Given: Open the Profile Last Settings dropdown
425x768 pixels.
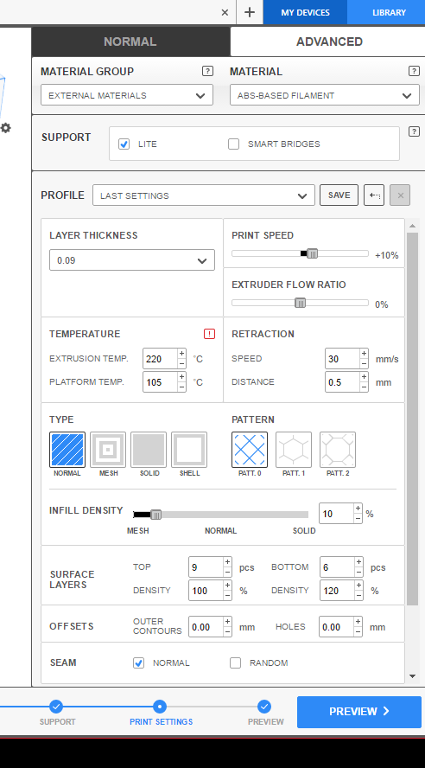Looking at the screenshot, I should click(204, 195).
